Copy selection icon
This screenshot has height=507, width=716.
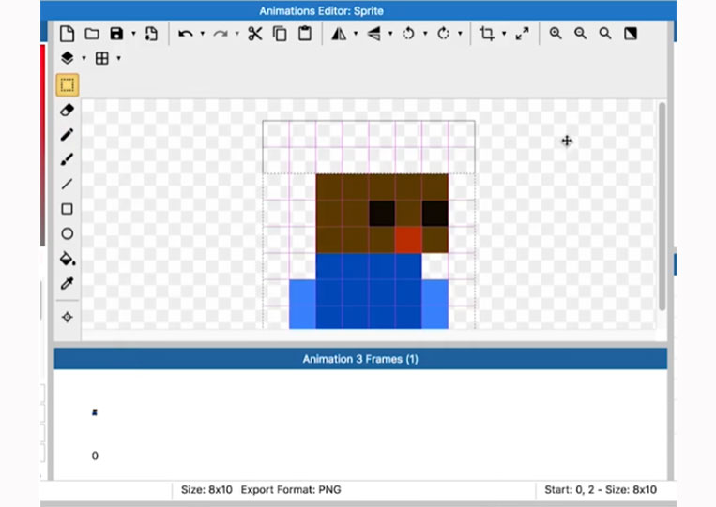[x=280, y=34]
